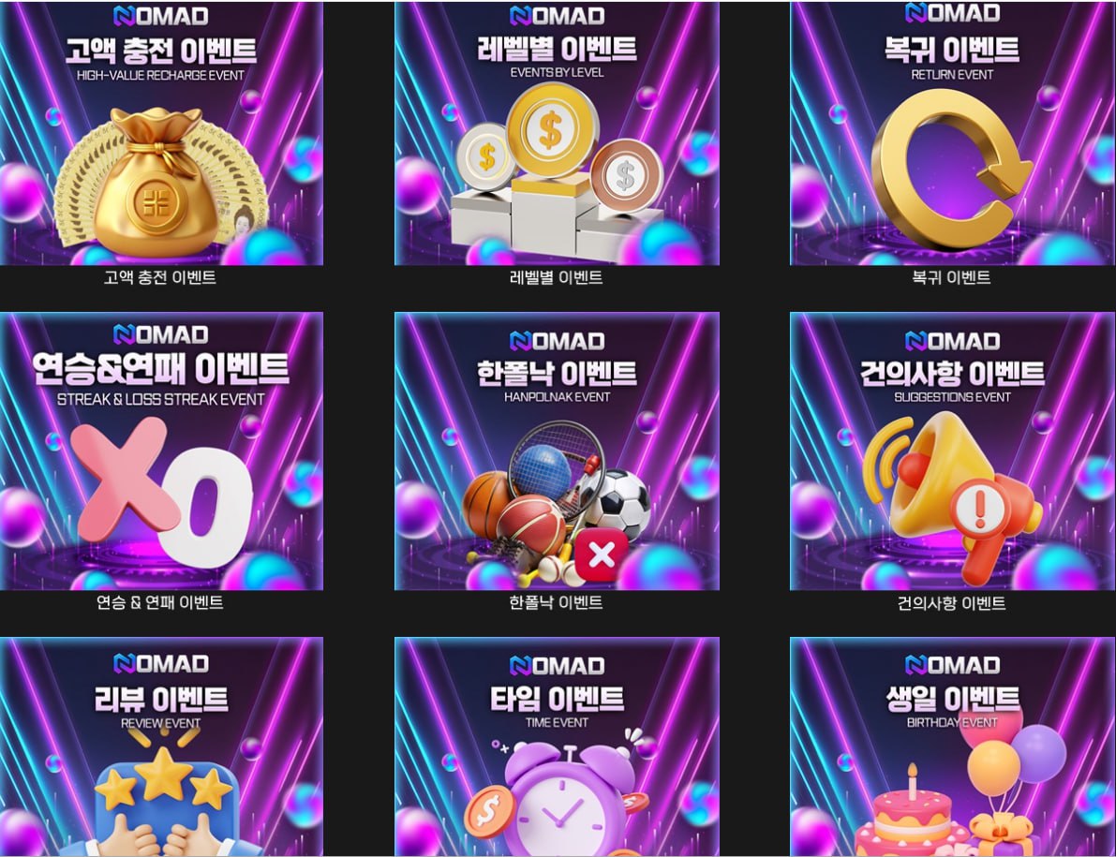1116x857 pixels.
Task: Open the 레벨별 이벤트 caption link
Action: [x=557, y=277]
